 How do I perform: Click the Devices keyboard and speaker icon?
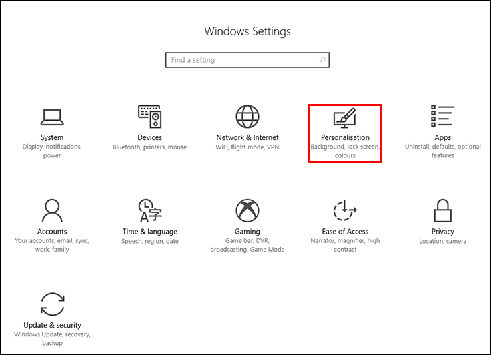tap(150, 117)
